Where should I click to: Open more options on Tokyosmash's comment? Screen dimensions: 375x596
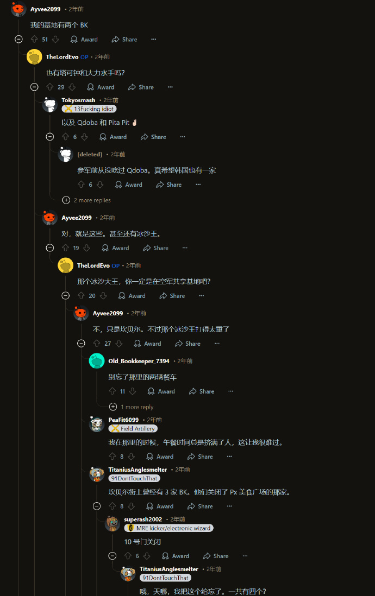point(183,137)
